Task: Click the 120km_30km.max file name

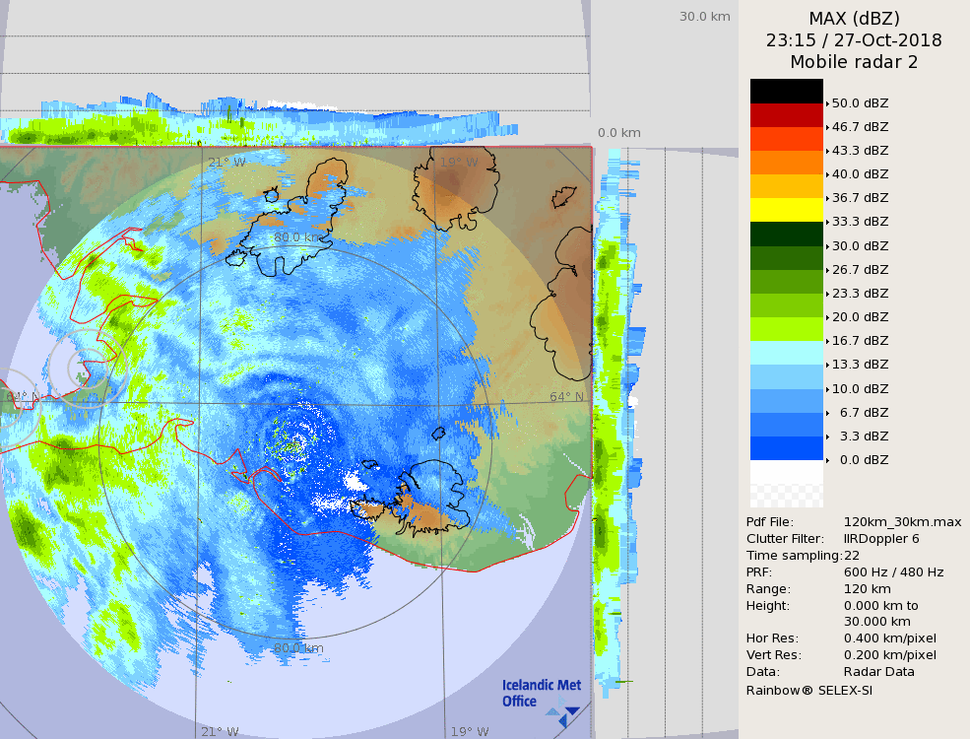Action: (902, 522)
